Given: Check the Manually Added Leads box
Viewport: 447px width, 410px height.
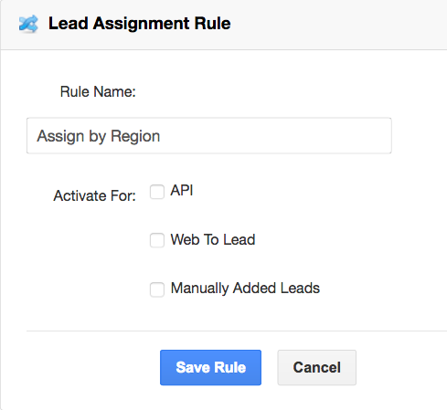Looking at the screenshot, I should coord(157,289).
